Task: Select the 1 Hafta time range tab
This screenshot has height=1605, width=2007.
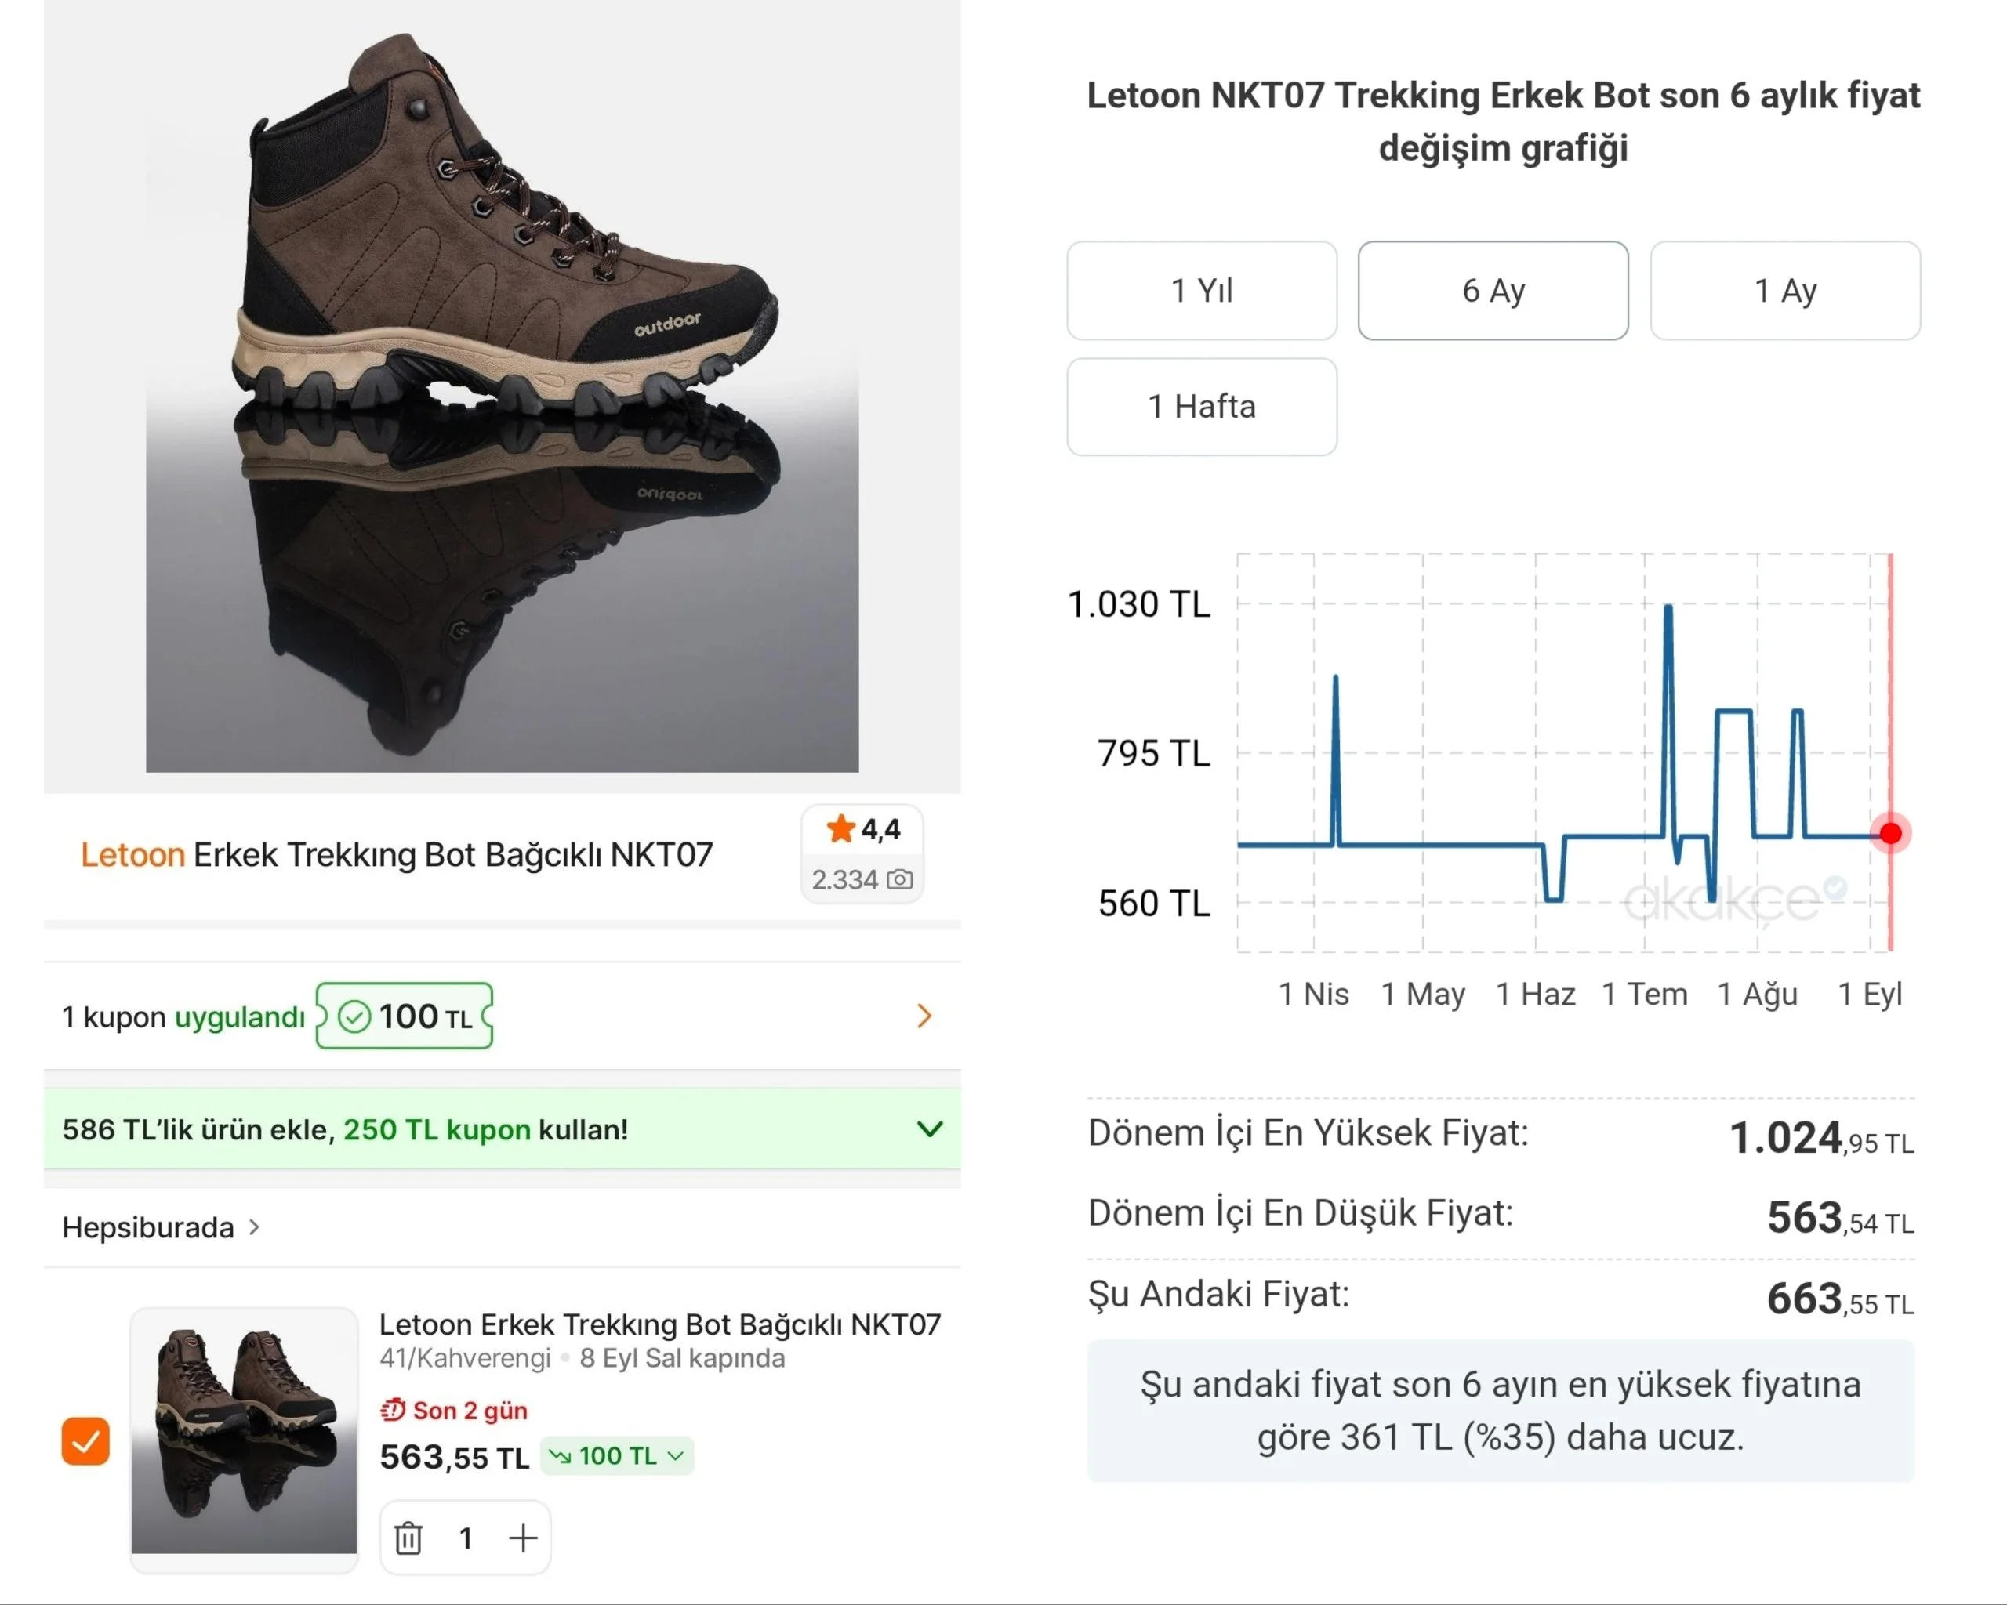Action: pos(1202,407)
